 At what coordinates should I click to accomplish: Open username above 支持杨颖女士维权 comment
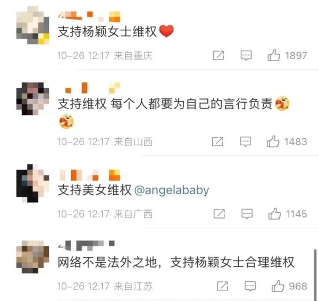[x=89, y=16]
